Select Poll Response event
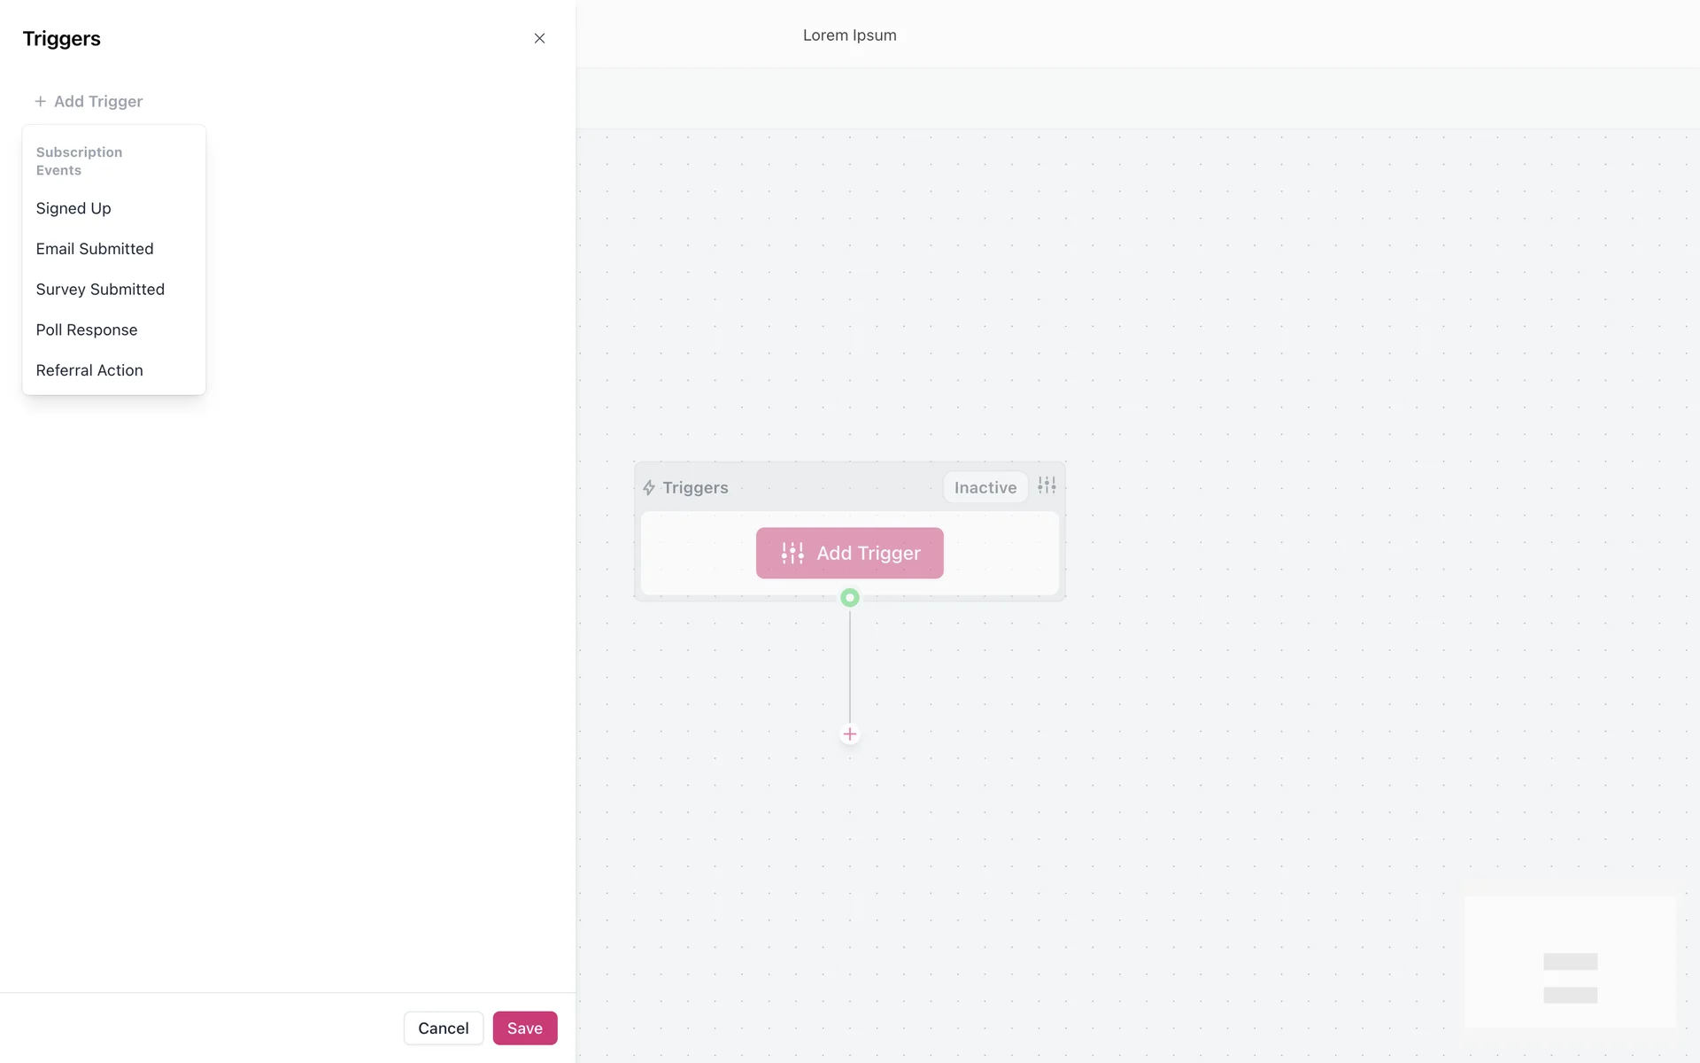Image resolution: width=1700 pixels, height=1063 pixels. [87, 330]
